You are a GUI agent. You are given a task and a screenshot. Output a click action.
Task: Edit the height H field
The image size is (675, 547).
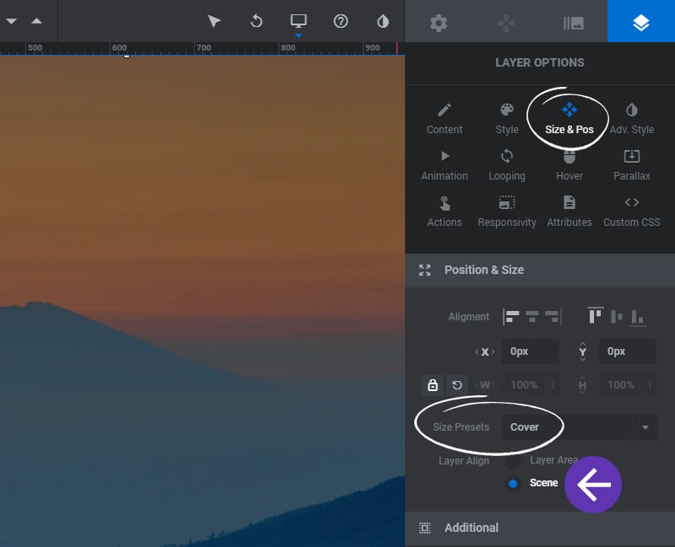click(x=621, y=385)
